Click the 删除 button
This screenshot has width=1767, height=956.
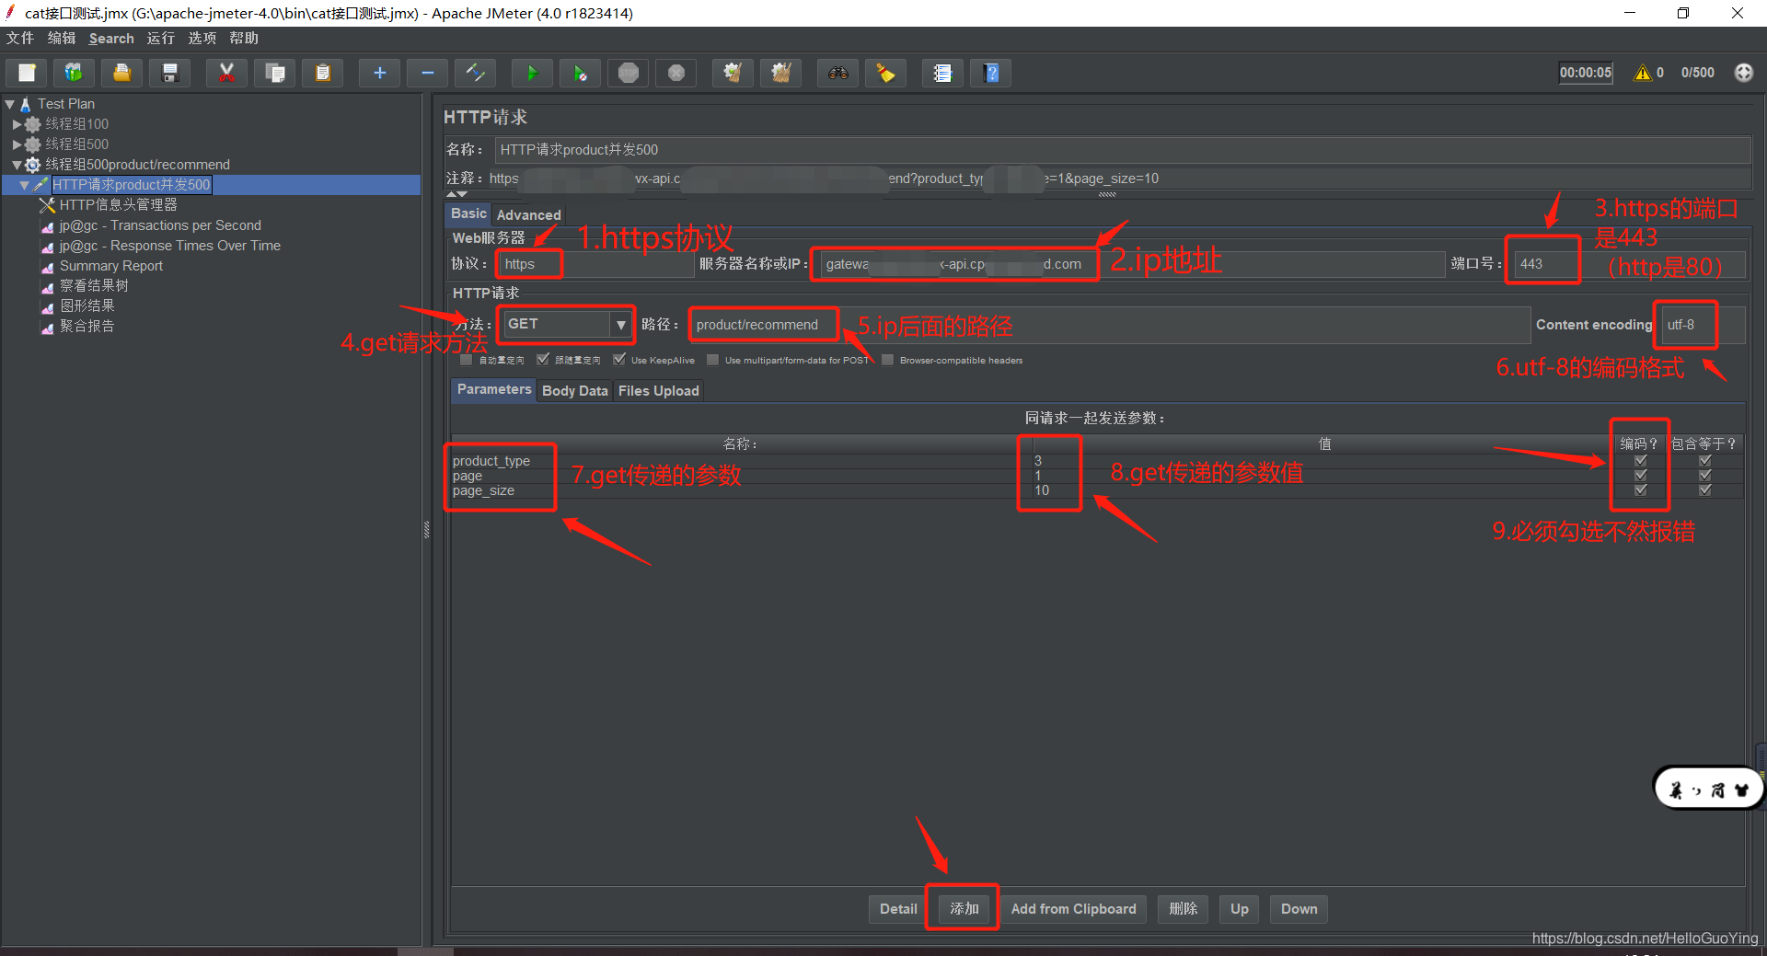1183,909
